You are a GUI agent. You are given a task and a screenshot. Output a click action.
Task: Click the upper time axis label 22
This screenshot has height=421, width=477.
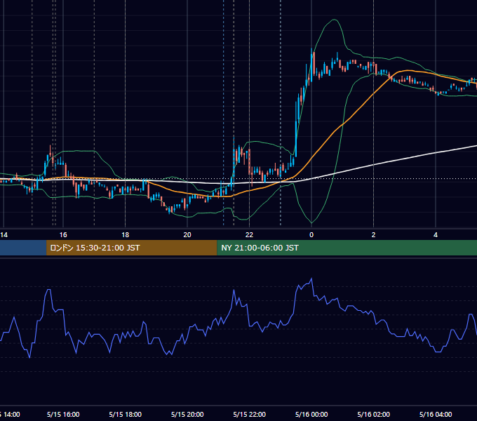click(249, 235)
